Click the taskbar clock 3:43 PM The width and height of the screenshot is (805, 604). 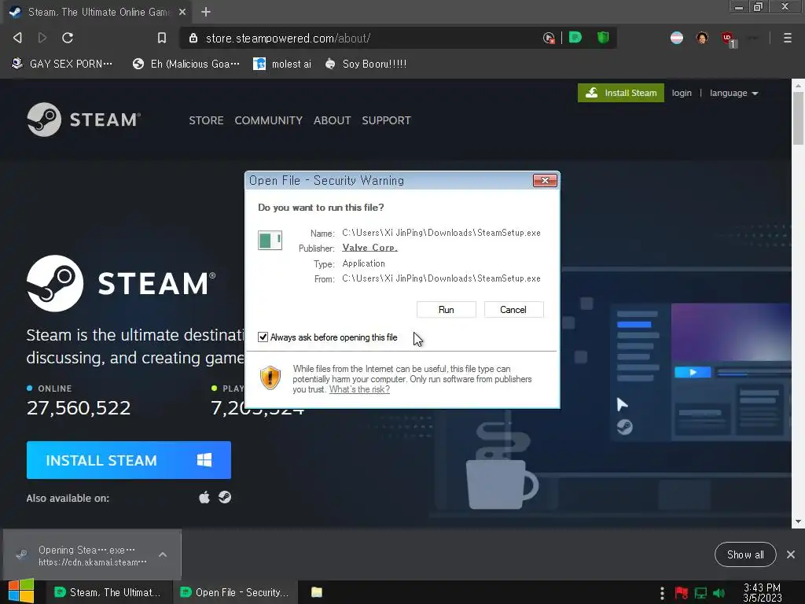tap(762, 593)
